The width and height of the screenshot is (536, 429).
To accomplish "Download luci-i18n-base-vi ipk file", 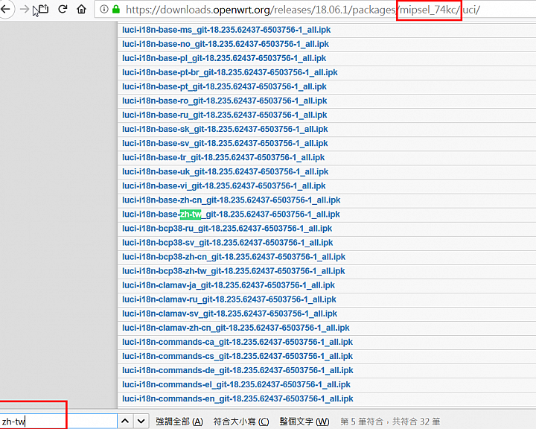I will tap(224, 186).
